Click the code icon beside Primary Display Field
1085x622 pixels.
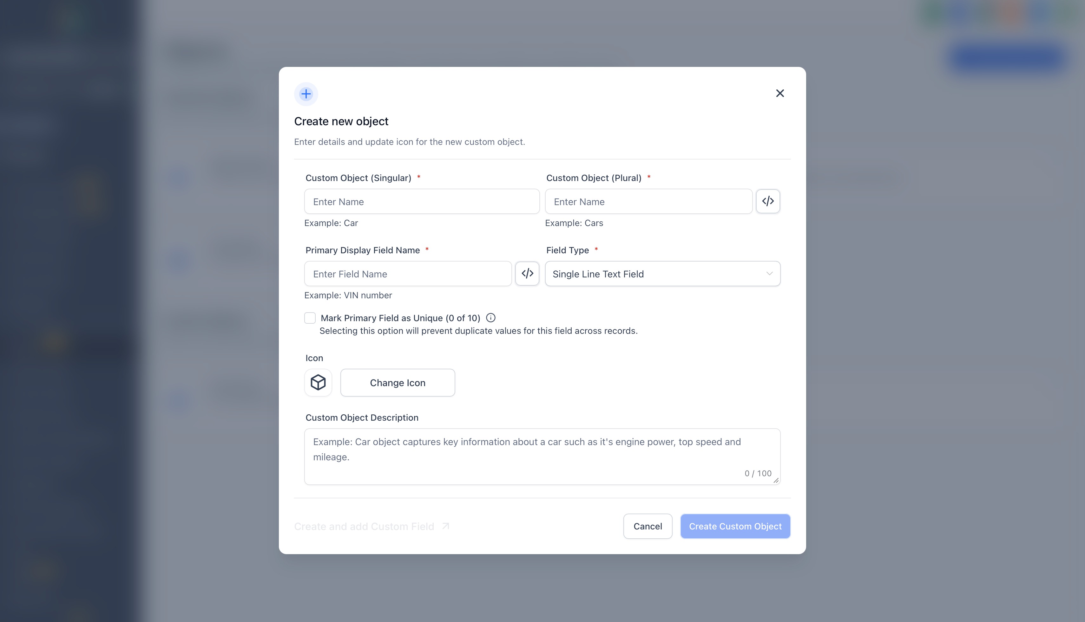coord(527,273)
